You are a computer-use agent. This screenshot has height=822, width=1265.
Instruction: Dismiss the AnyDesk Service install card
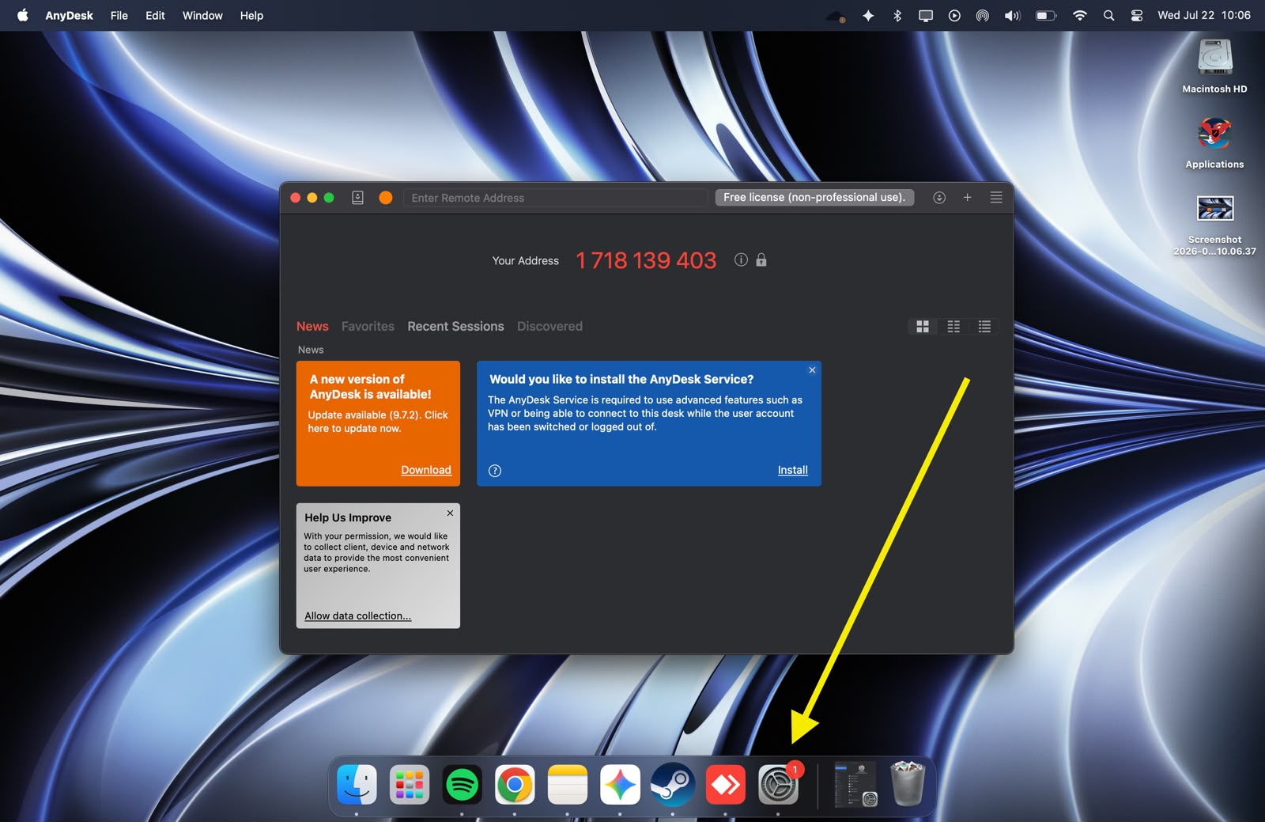click(812, 370)
